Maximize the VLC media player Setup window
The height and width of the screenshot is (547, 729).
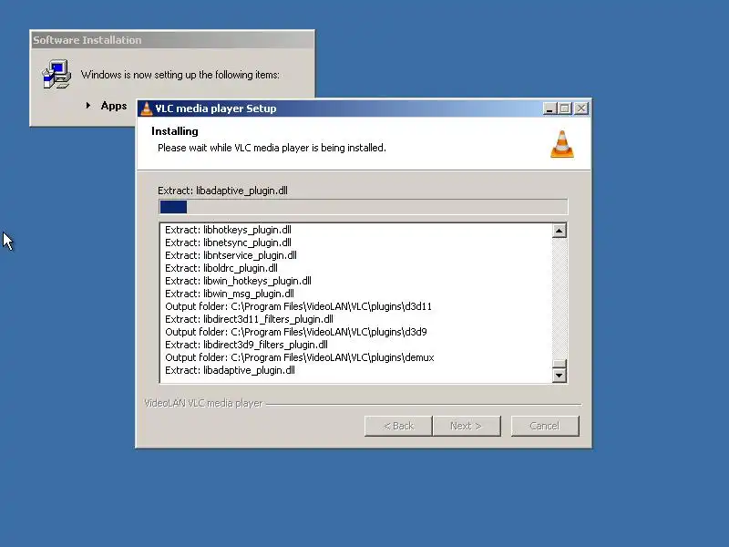565,108
